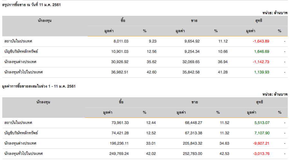
Task: Select net value -1,643.89 in red
Action: (261, 41)
